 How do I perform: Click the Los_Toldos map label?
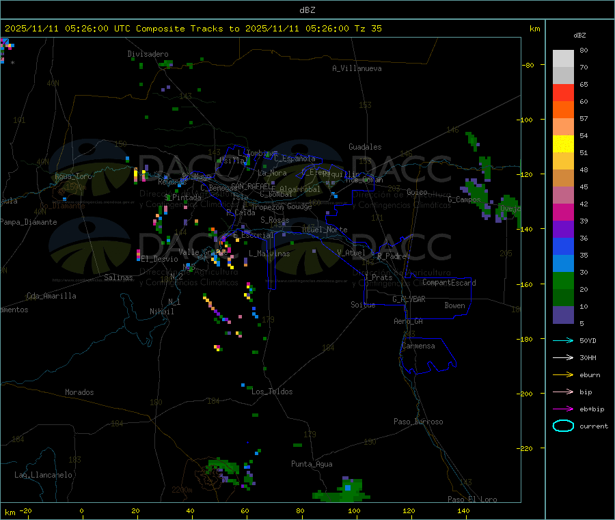[272, 392]
